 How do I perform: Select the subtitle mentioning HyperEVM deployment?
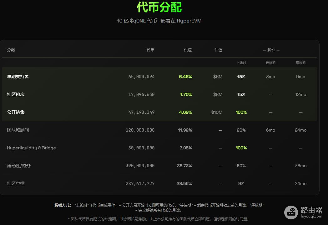click(159, 21)
